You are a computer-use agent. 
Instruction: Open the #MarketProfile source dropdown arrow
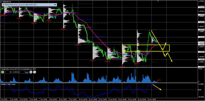pos(55,5)
